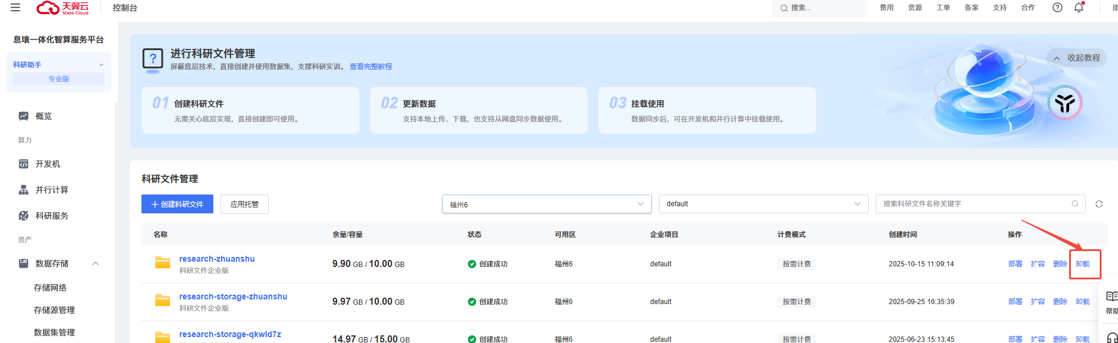
Task: Open 费用 in top navigation
Action: 886,8
